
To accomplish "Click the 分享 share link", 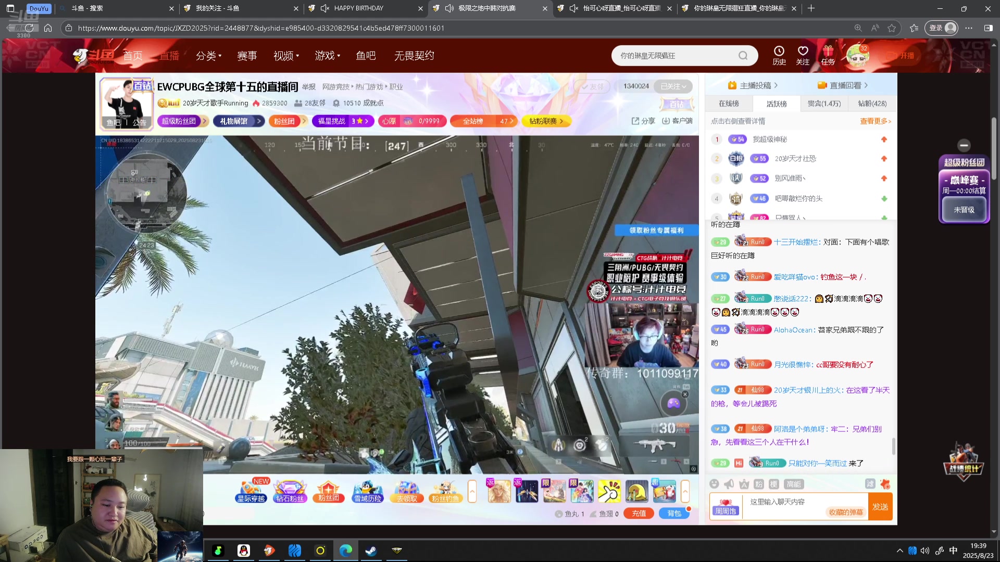I will pos(643,121).
